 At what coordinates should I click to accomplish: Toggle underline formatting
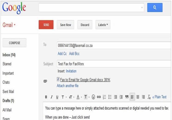[x=57, y=97]
